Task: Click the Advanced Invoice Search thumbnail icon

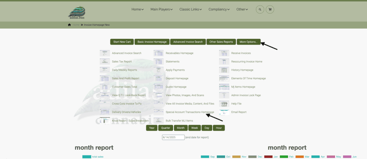Action: (105, 53)
